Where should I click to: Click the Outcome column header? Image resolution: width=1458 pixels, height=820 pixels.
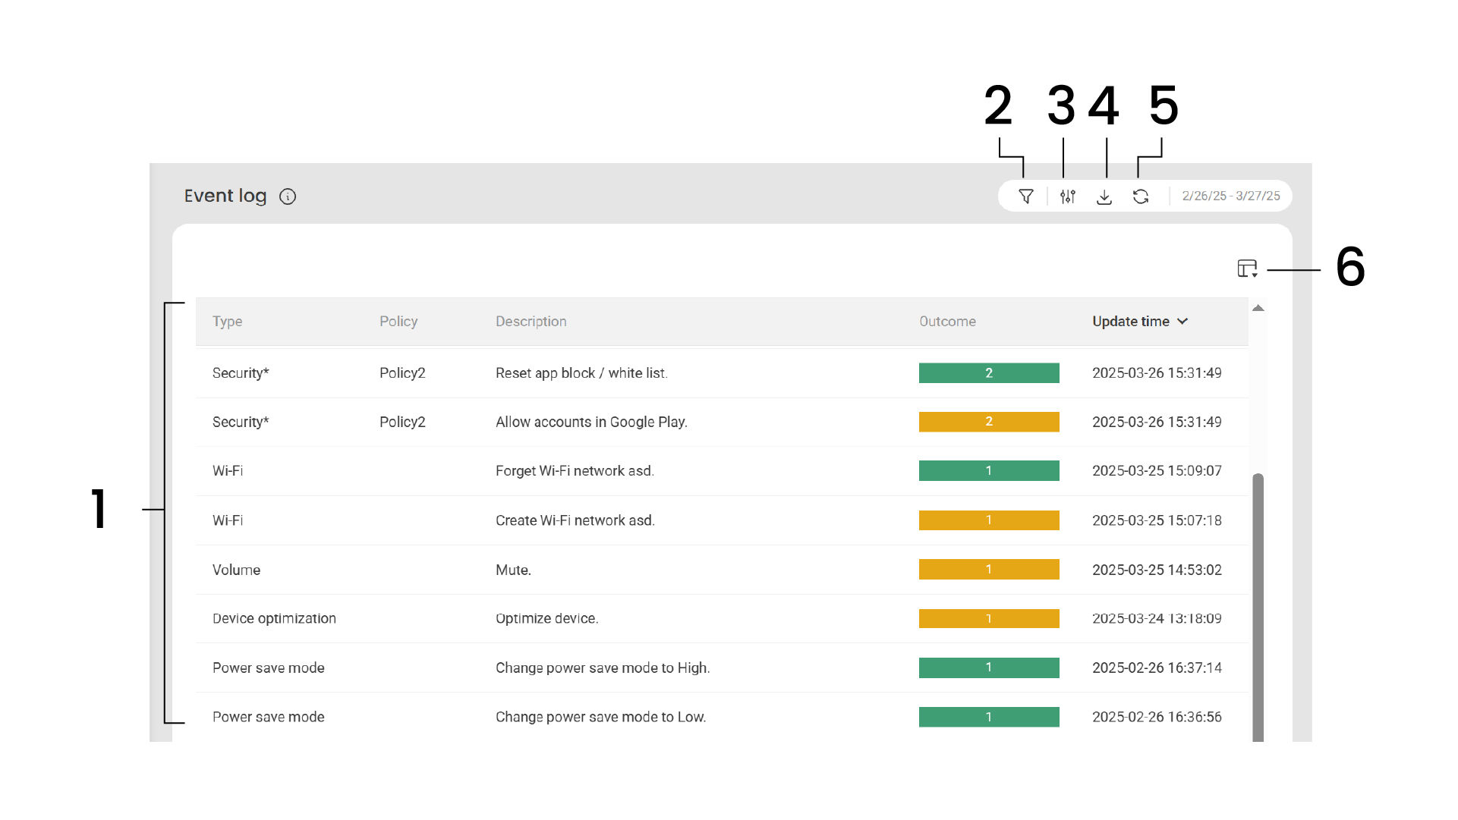point(947,322)
